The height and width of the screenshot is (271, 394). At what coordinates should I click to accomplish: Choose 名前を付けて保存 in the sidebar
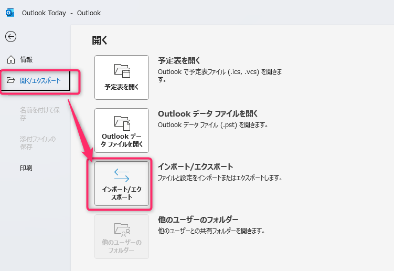point(40,114)
